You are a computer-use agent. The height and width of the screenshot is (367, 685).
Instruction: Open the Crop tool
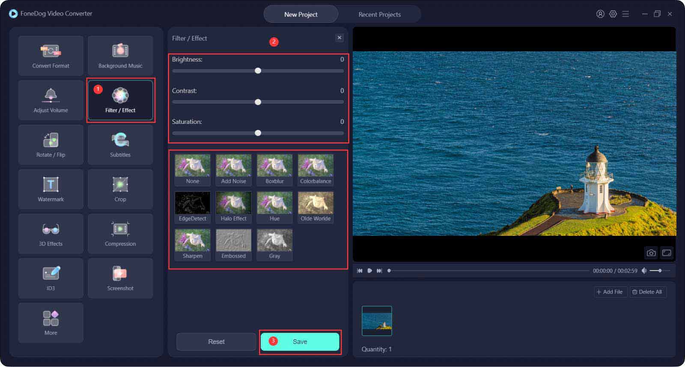(120, 189)
